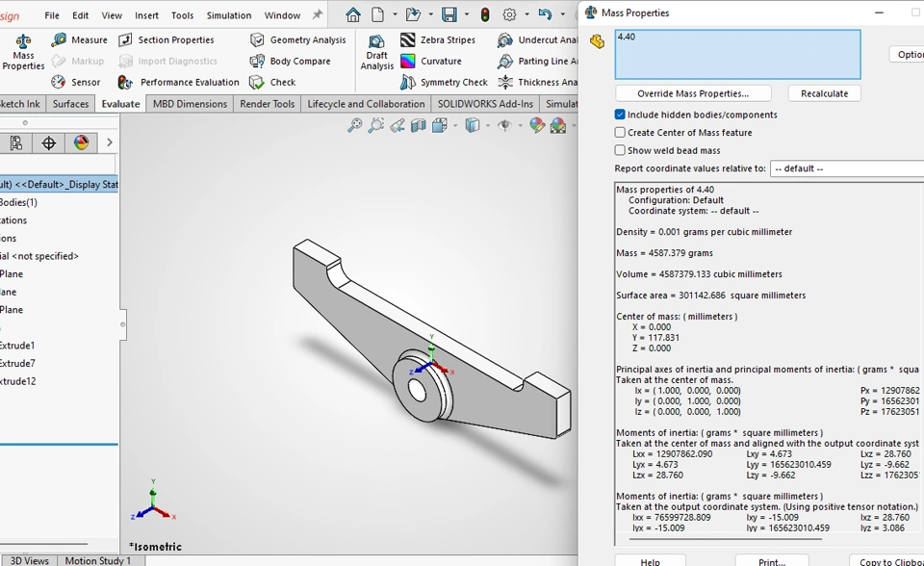Enable Create Center of Mass feature

620,132
